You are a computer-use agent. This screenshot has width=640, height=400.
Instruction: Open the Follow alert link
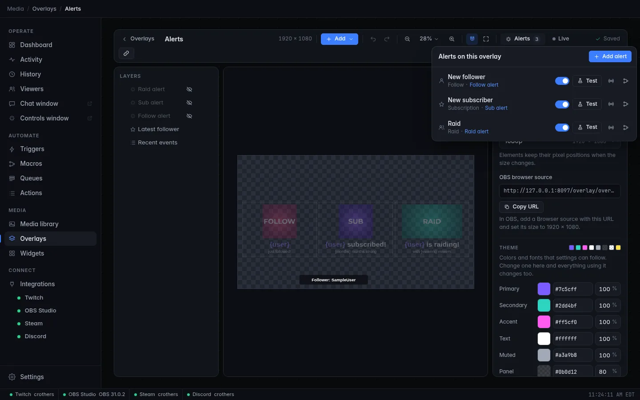click(x=484, y=85)
